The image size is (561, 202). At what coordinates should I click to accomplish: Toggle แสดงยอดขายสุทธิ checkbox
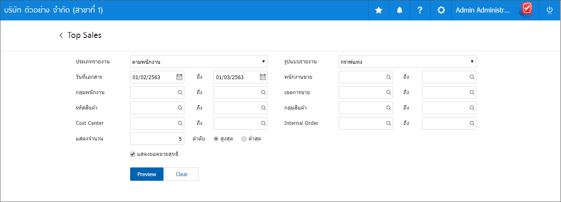point(133,154)
